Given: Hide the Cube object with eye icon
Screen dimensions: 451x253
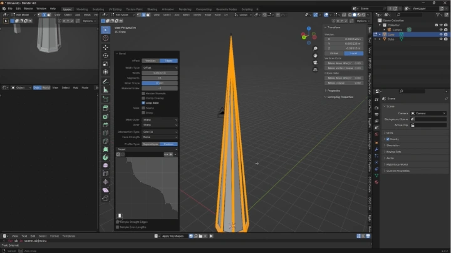Looking at the screenshot, I should click(x=441, y=39).
